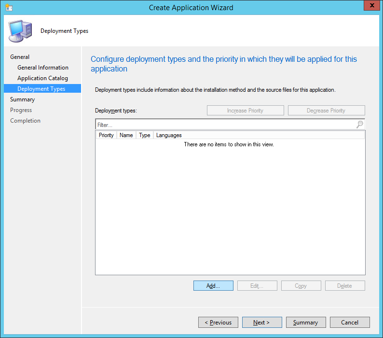
Task: Click the computer icon in wizard header
Action: point(20,31)
